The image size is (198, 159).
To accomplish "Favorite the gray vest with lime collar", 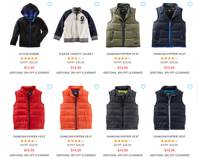I will (x=143, y=87).
